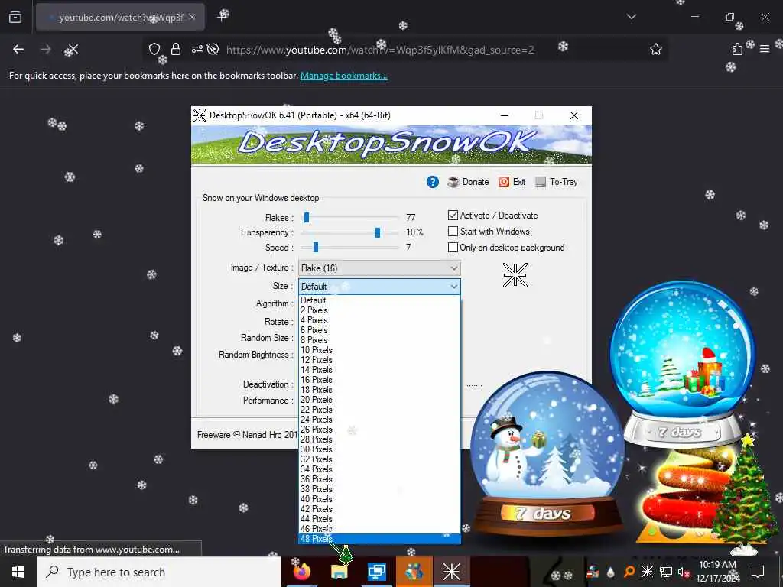Adjust the Flakes slider handle
783x587 pixels.
[x=307, y=217]
